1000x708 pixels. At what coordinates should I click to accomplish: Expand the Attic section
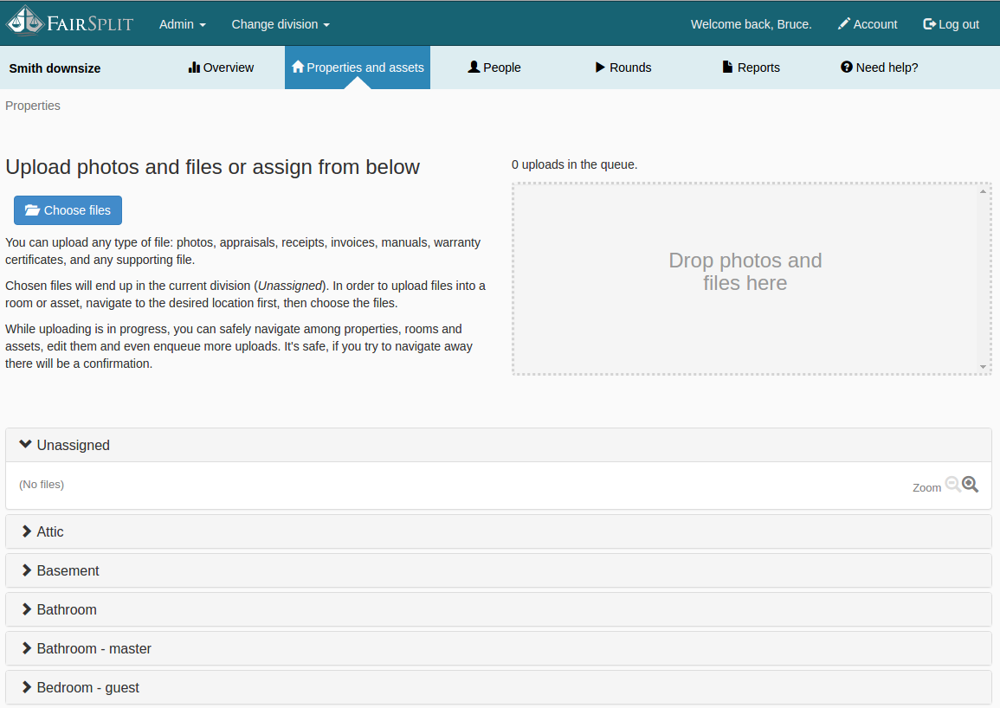[x=49, y=531]
